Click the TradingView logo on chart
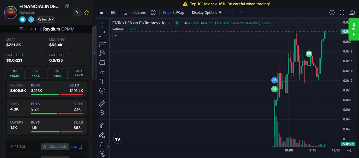 pos(118,139)
